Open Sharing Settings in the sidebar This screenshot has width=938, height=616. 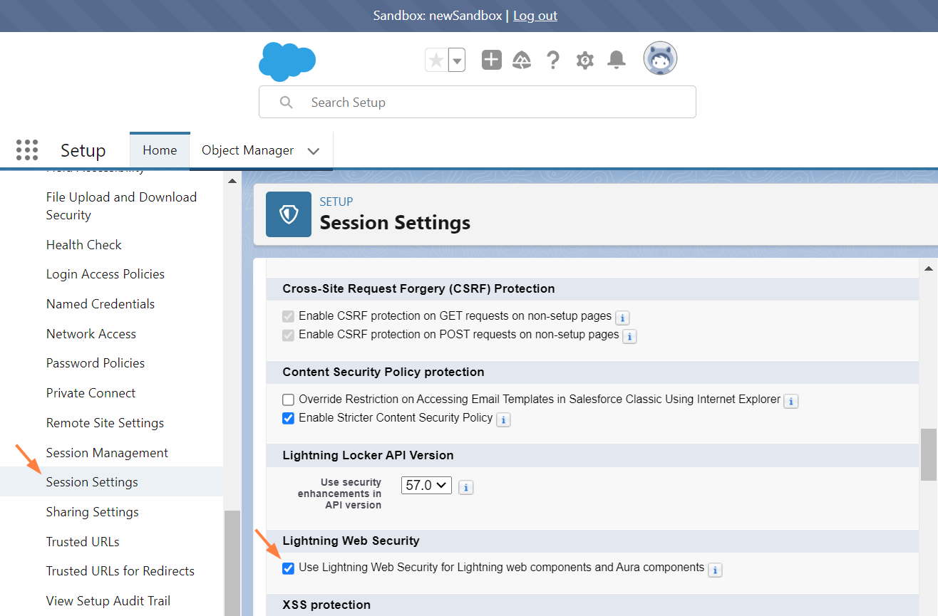pyautogui.click(x=93, y=512)
